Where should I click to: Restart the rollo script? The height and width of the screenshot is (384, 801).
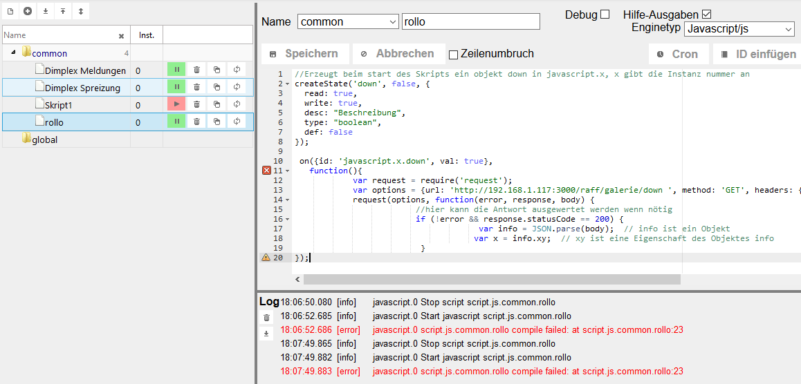[x=237, y=122]
